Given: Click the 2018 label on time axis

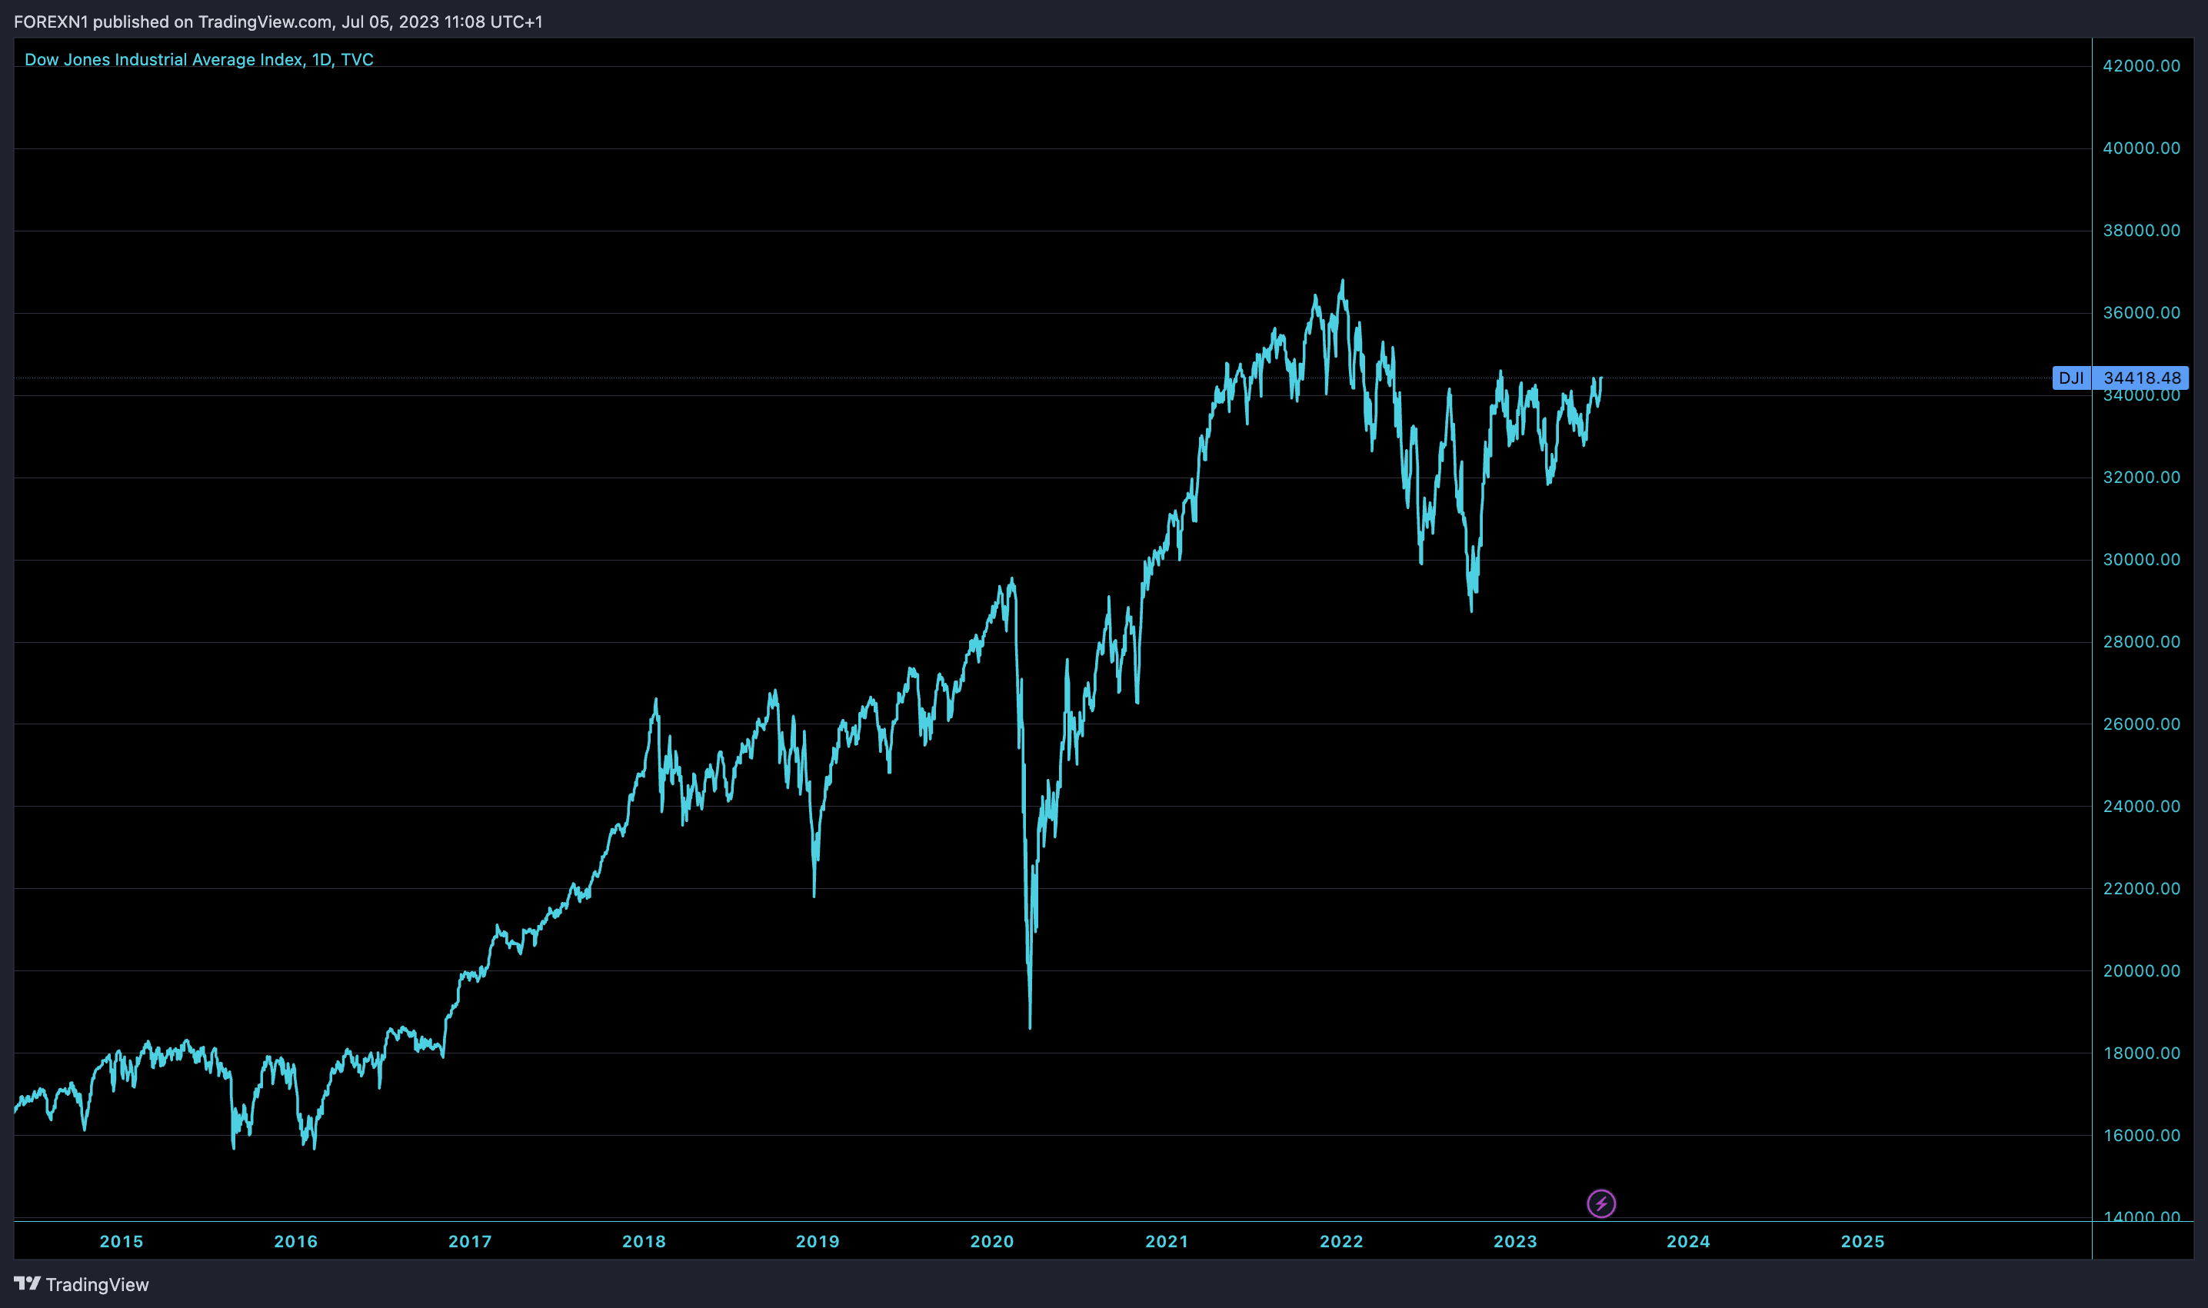Looking at the screenshot, I should point(644,1241).
